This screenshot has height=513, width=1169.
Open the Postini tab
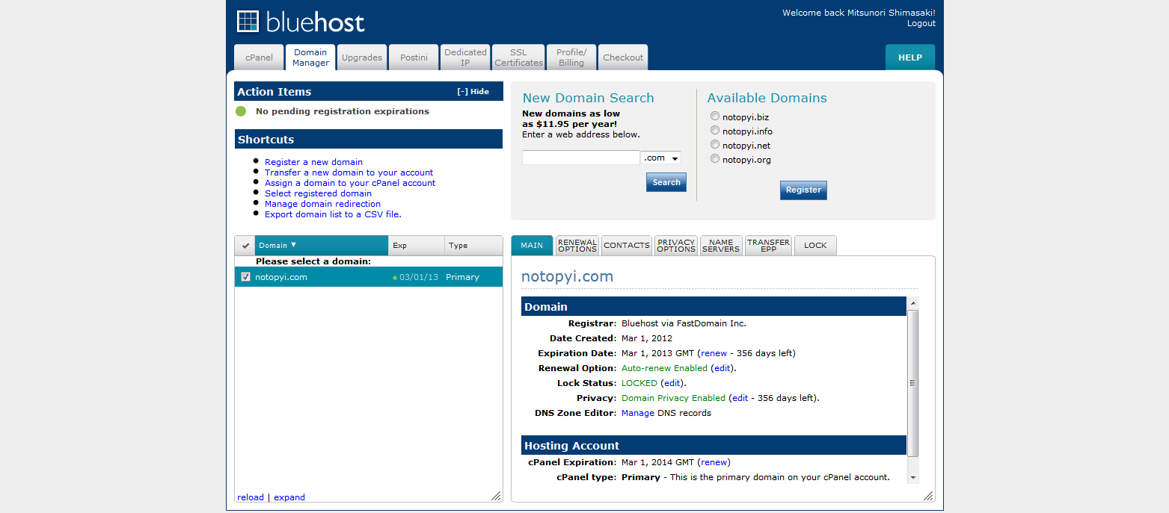[414, 57]
